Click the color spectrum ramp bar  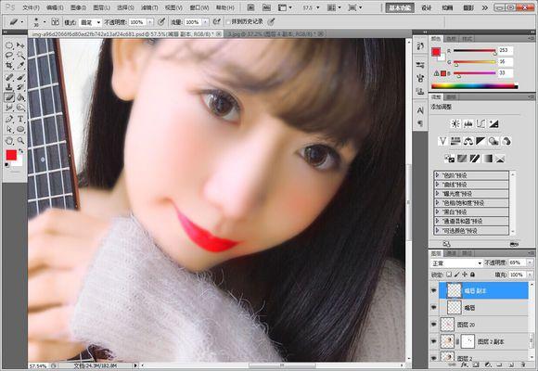[475, 86]
